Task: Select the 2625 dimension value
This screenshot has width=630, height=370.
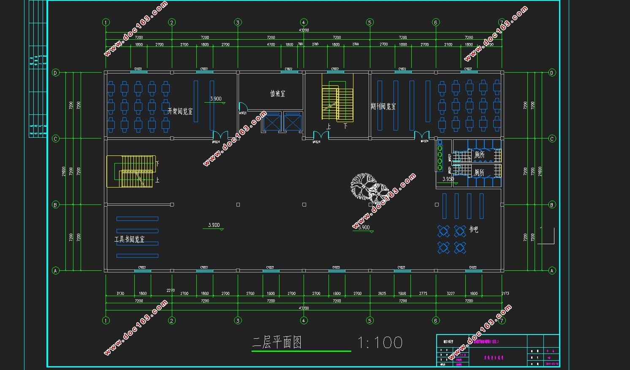Action: pos(382,293)
